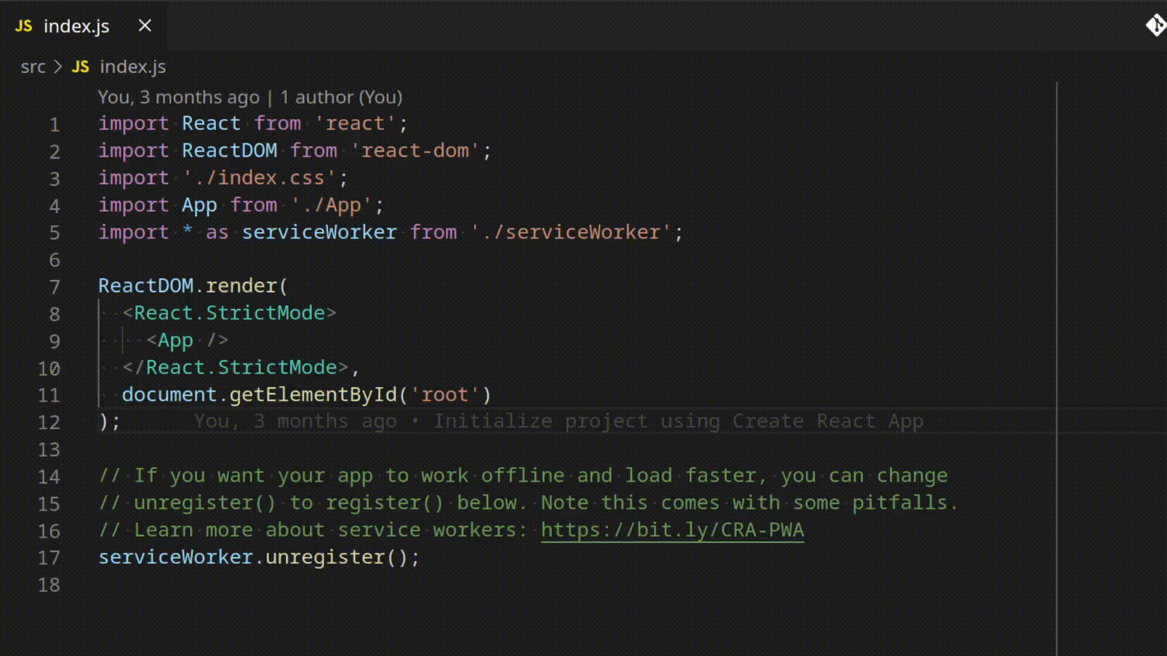Click line number 7 in the gutter
Viewport: 1167px width, 656px height.
[55, 286]
